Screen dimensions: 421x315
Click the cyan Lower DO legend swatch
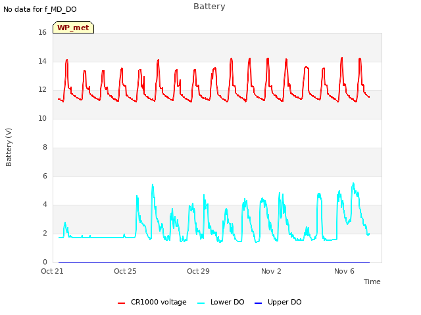point(201,303)
